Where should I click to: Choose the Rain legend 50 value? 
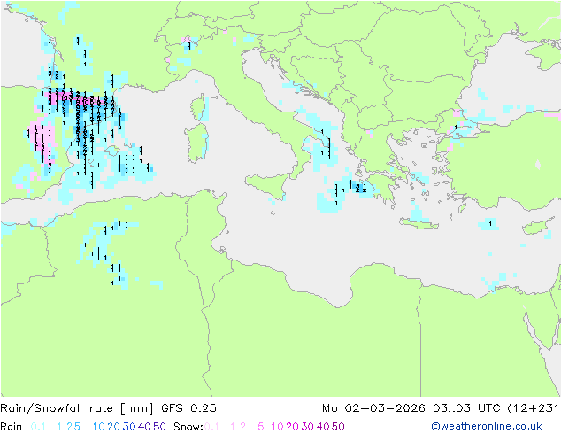pyautogui.click(x=159, y=427)
